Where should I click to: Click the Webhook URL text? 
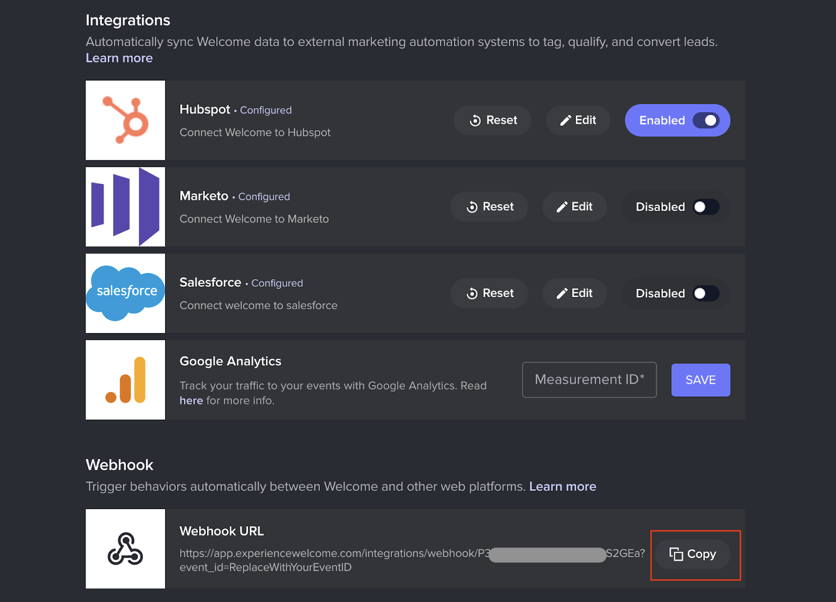click(x=412, y=560)
